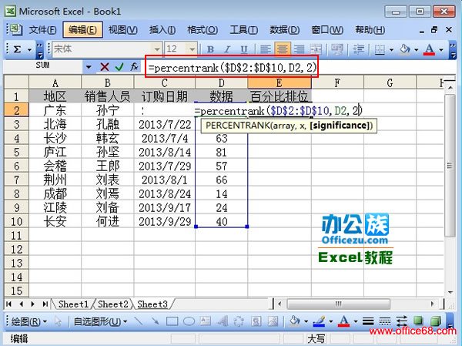
Task: Click the Insert WordArt icon
Action: click(x=223, y=321)
